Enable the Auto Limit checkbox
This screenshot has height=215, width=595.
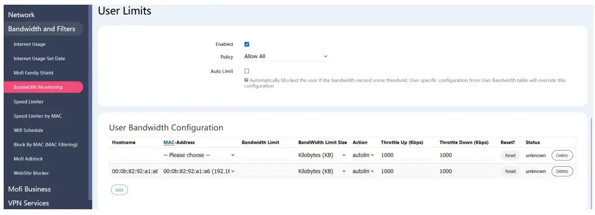pos(247,71)
